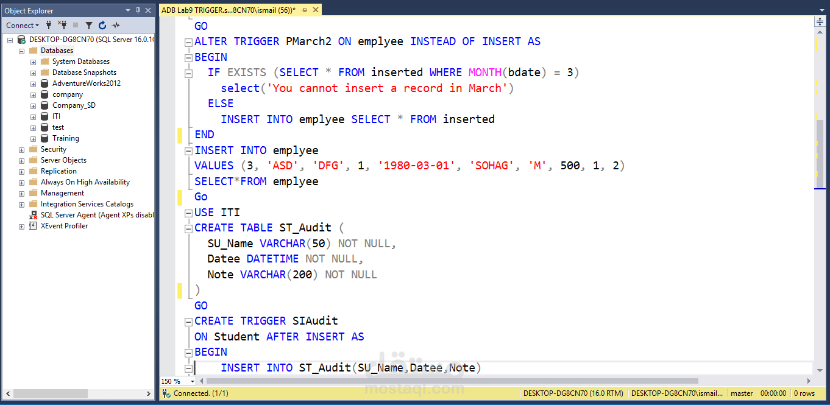Screen dimensions: 830x405
Task: Click the System Databases folder icon
Action: pyautogui.click(x=44, y=62)
